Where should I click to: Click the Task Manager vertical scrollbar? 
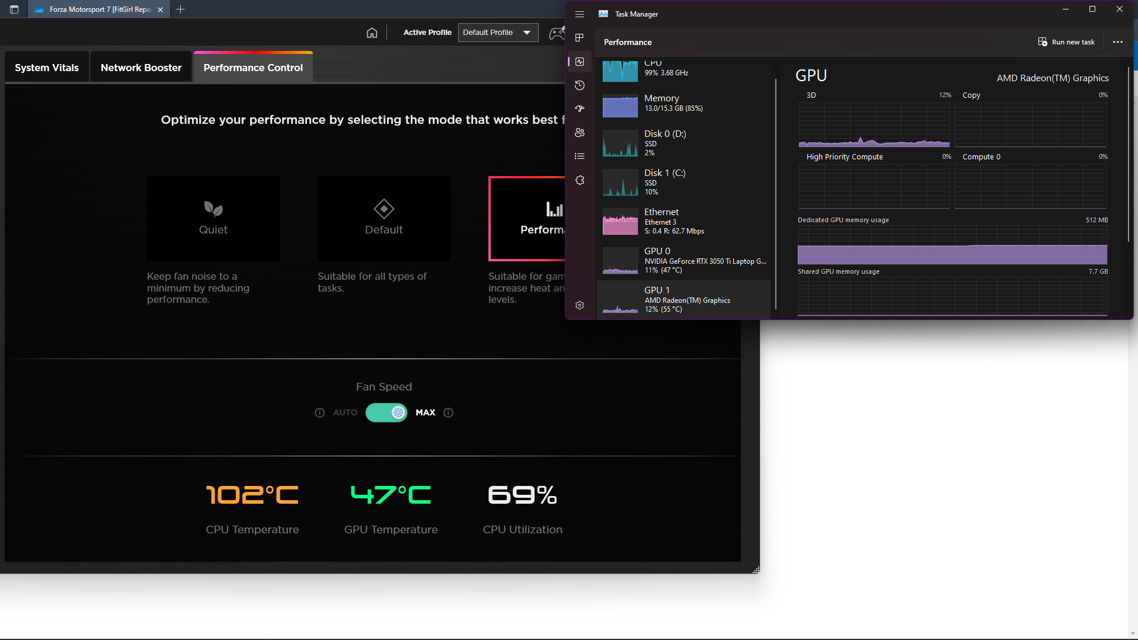[x=1129, y=154]
